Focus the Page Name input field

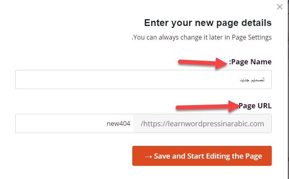coord(143,80)
